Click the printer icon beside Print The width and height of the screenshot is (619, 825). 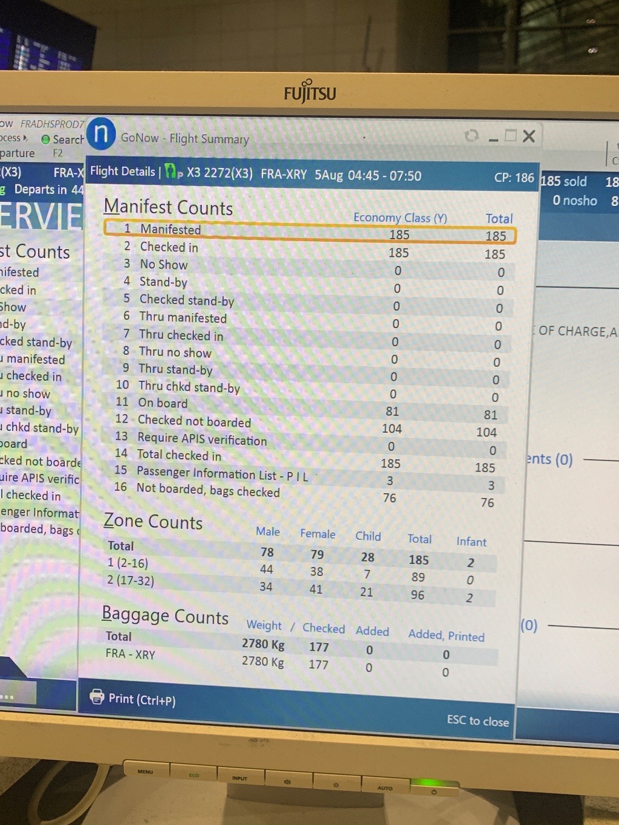(97, 697)
